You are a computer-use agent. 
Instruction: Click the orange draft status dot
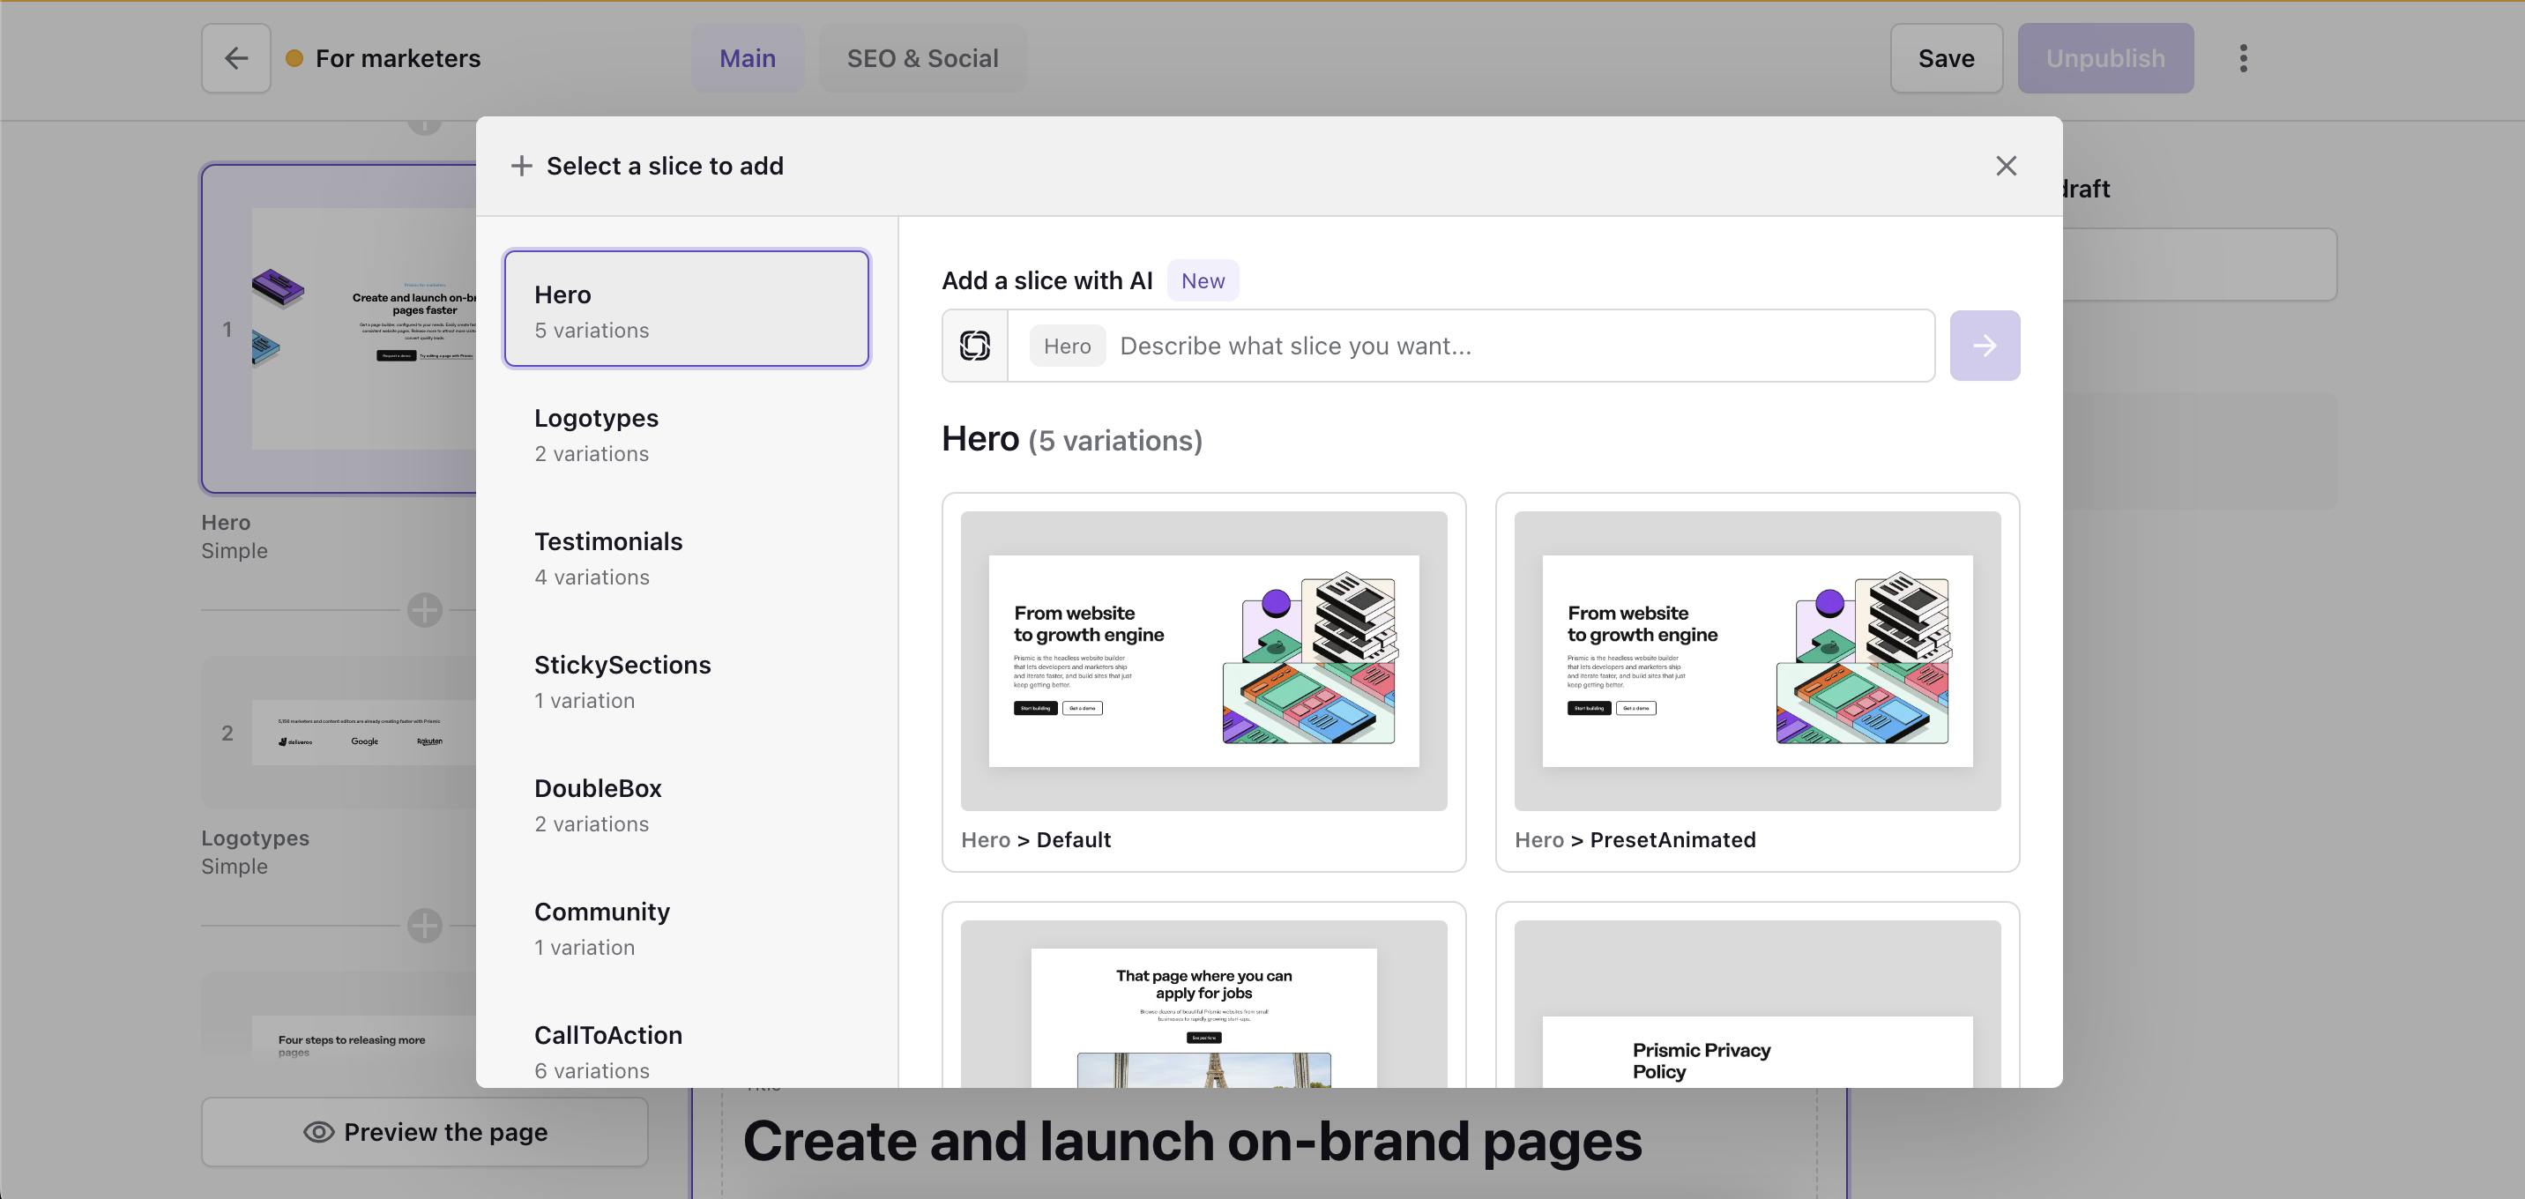[x=294, y=59]
